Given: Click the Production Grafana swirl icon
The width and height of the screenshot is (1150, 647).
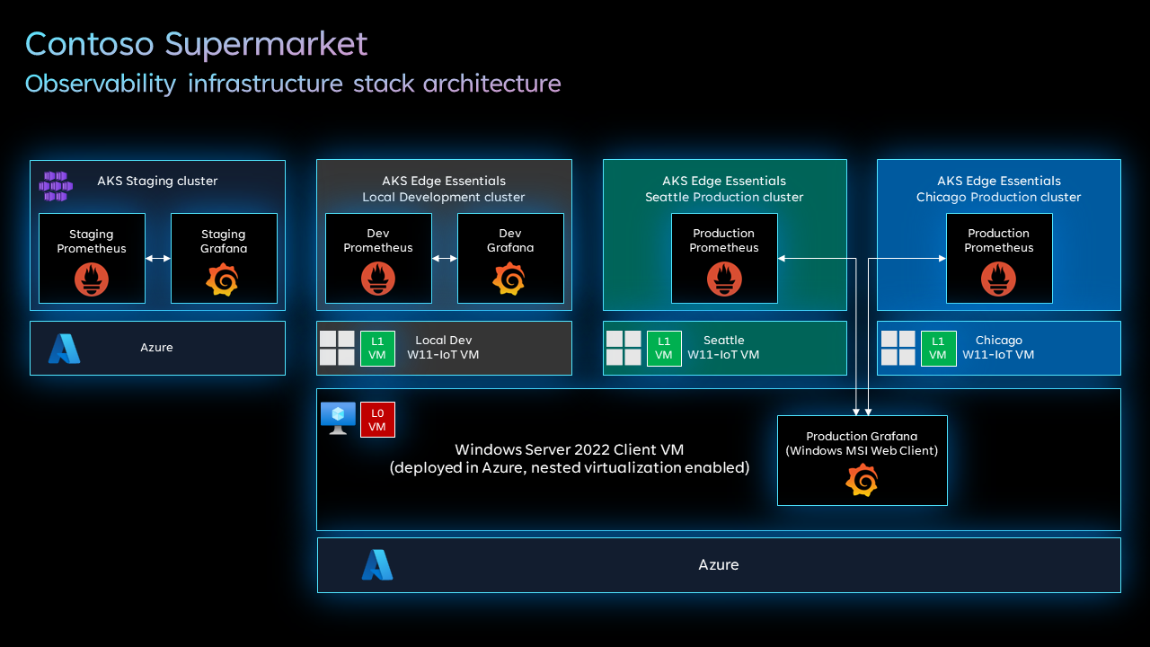Looking at the screenshot, I should [862, 481].
